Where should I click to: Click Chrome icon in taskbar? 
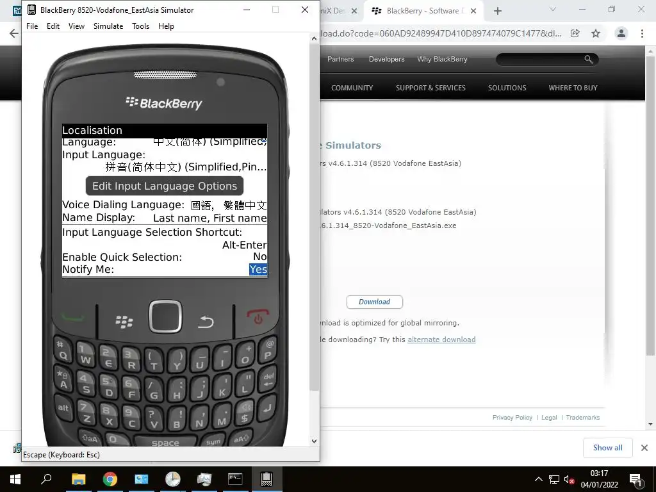click(x=110, y=479)
